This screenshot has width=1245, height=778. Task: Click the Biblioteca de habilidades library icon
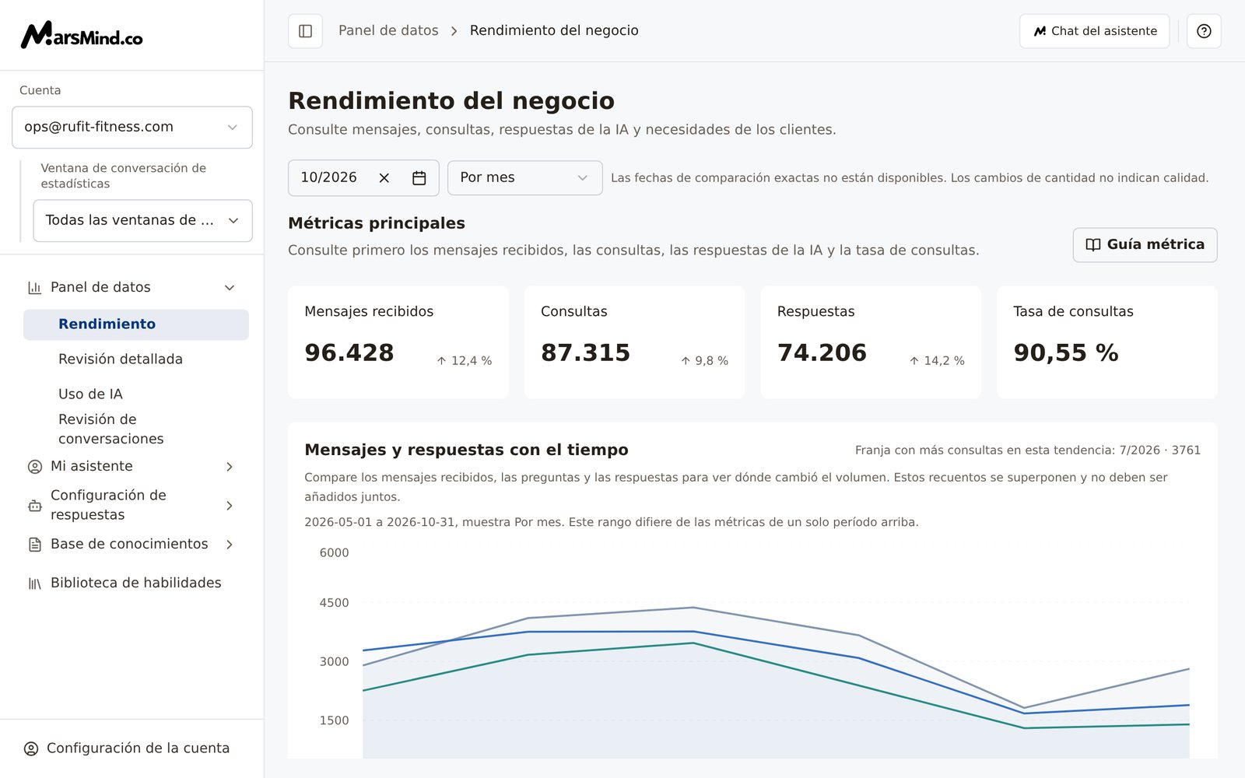[34, 583]
